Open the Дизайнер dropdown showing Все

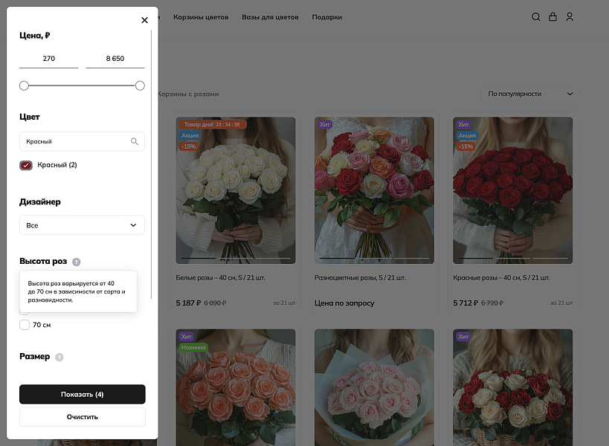click(82, 224)
